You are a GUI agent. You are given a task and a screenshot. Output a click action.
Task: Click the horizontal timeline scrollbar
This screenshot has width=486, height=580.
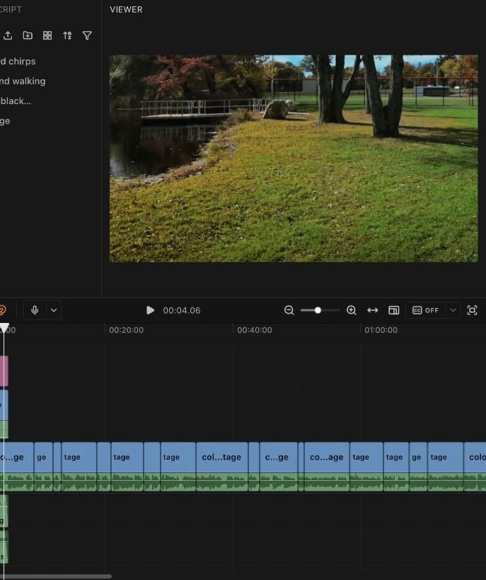[x=55, y=576]
